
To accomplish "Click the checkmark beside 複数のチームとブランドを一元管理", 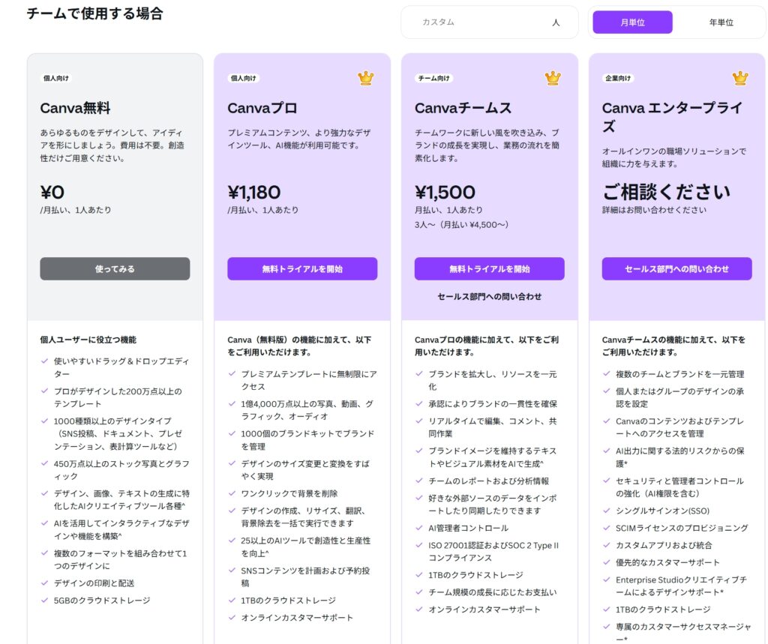I will pos(606,373).
